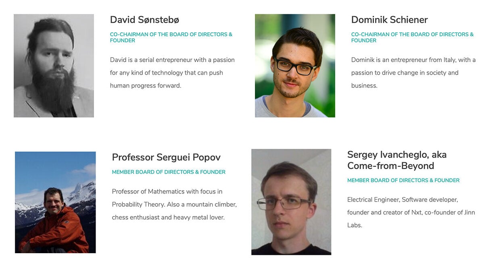Click the text 'chess enthusiast and heavy metal lover'

(168, 217)
